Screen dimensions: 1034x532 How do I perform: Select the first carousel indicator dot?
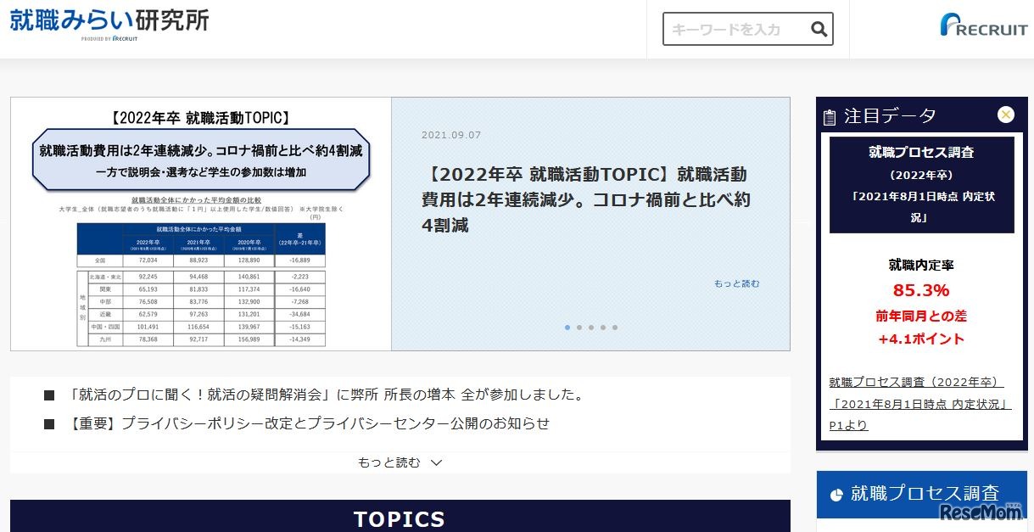[567, 327]
